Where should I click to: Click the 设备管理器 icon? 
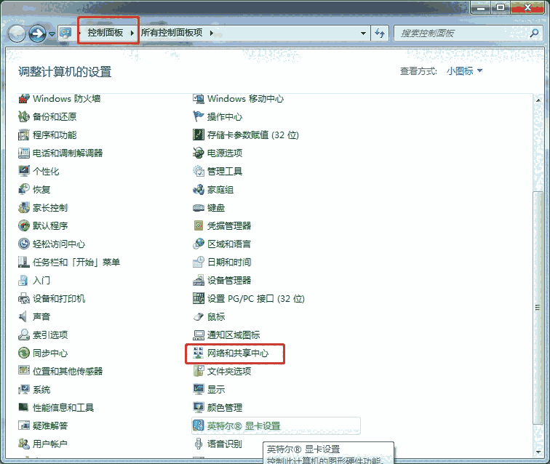pos(198,281)
